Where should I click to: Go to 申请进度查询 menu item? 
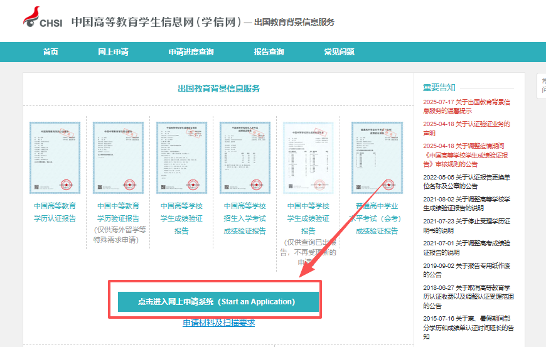[x=191, y=52]
